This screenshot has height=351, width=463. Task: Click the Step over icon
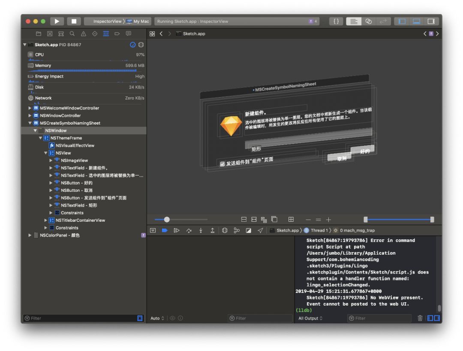click(189, 230)
